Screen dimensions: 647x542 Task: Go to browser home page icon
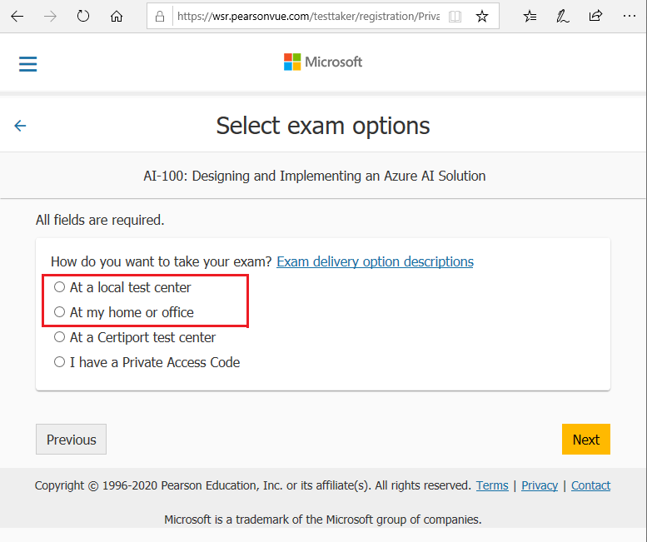tap(117, 17)
